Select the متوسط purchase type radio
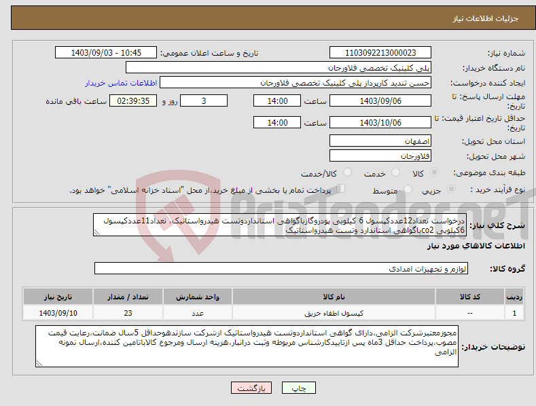This screenshot has width=536, height=406. coord(408,189)
